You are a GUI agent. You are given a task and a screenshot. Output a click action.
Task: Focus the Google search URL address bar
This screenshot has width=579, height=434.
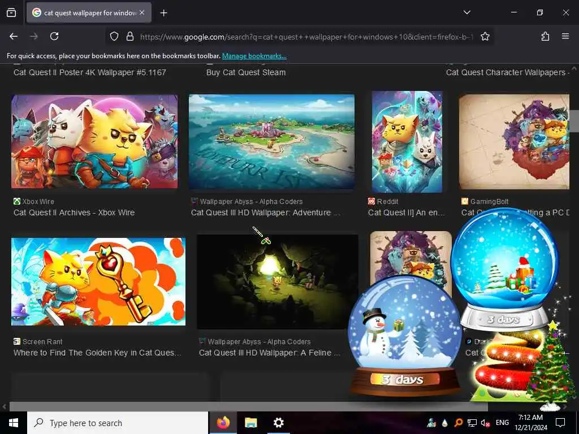click(x=306, y=37)
